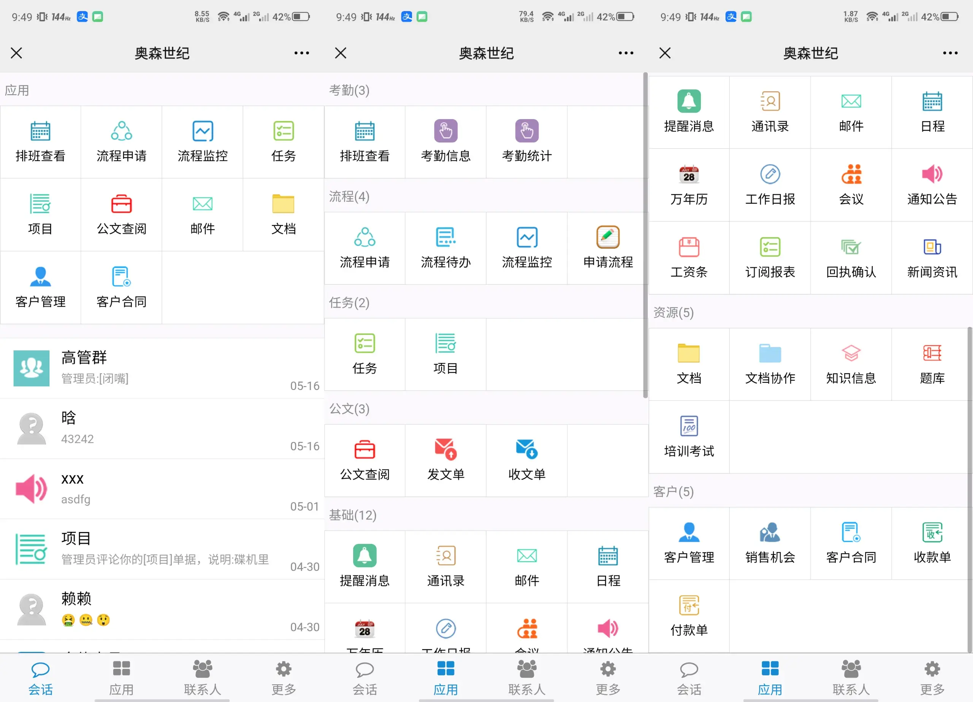Open 万年历 calendar in rightmost screen

[689, 185]
